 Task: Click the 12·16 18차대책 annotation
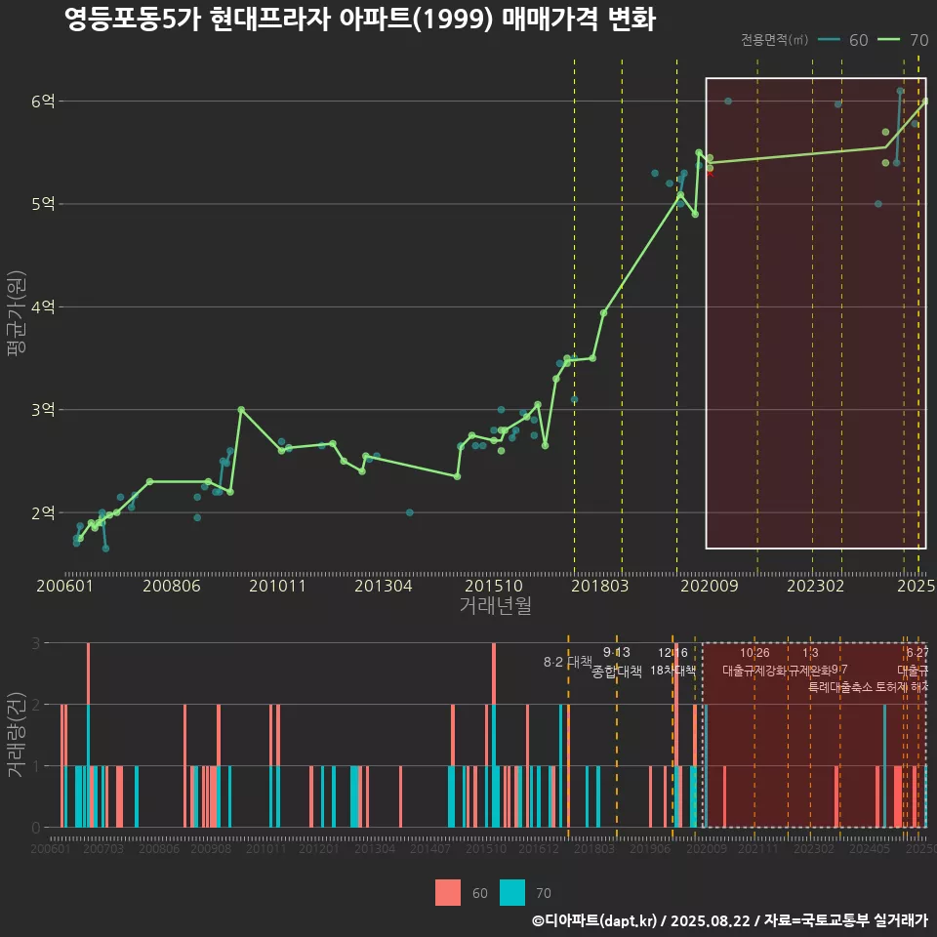click(x=672, y=662)
